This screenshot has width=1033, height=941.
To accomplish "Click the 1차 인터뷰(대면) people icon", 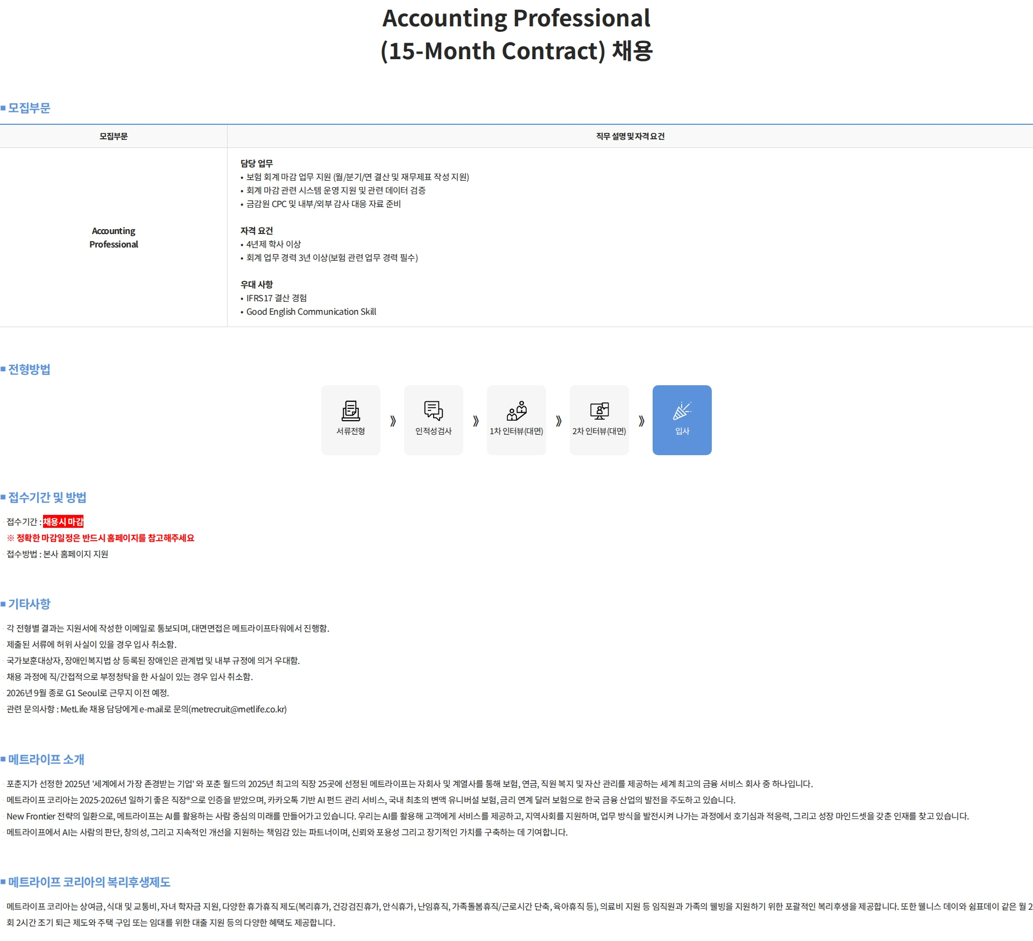I will (516, 411).
